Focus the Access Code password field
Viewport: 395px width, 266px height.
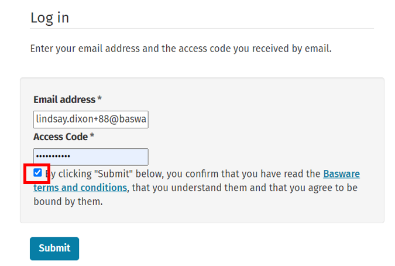[91, 156]
